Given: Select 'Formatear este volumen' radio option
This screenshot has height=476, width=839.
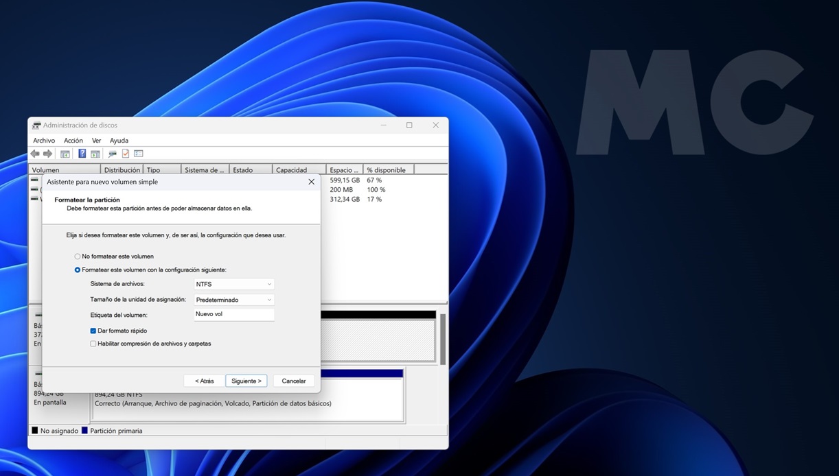Looking at the screenshot, I should 78,270.
